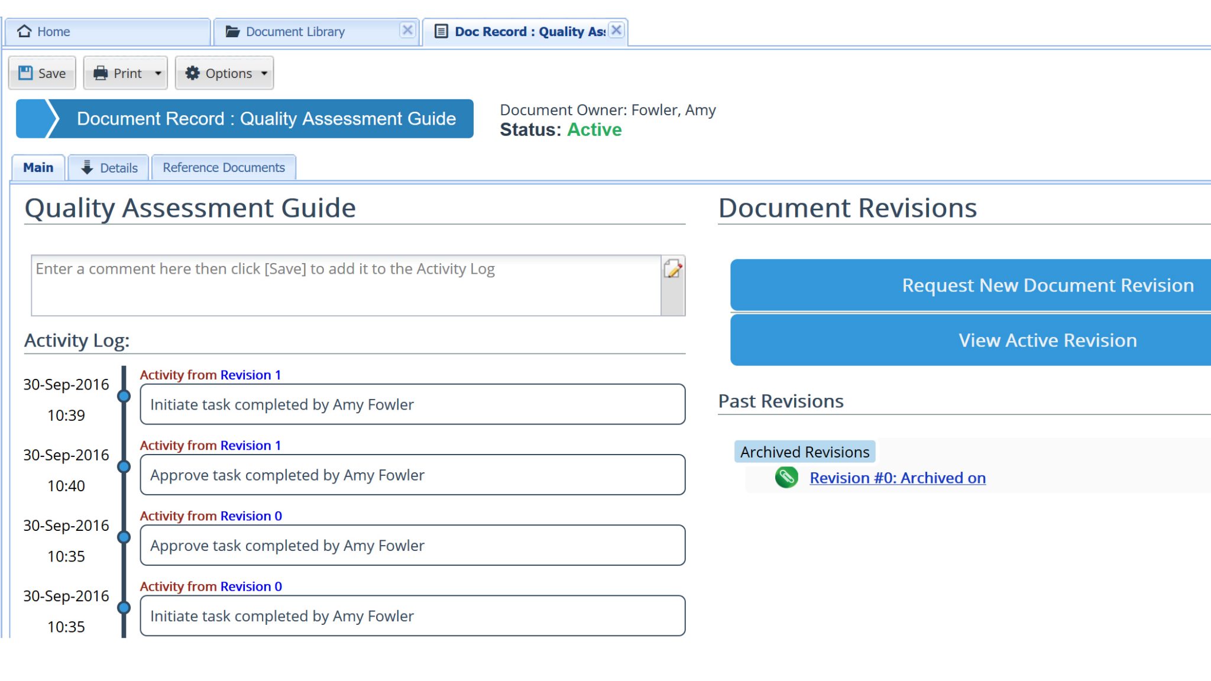
Task: Click the Home tab folder icon
Action: point(24,31)
